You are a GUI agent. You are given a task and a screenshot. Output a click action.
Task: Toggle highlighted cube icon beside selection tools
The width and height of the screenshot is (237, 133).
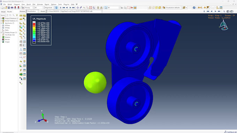[135, 8]
